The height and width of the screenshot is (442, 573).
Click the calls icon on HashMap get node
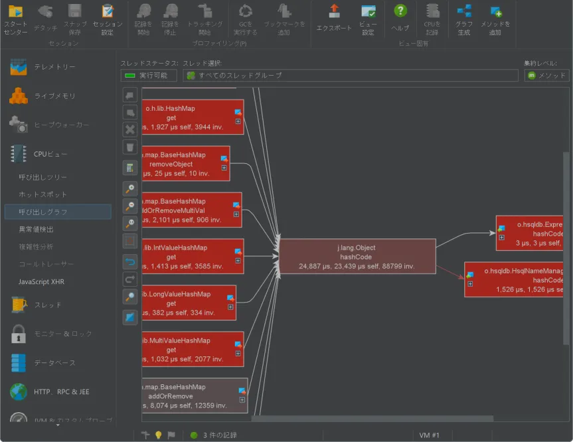pyautogui.click(x=238, y=113)
